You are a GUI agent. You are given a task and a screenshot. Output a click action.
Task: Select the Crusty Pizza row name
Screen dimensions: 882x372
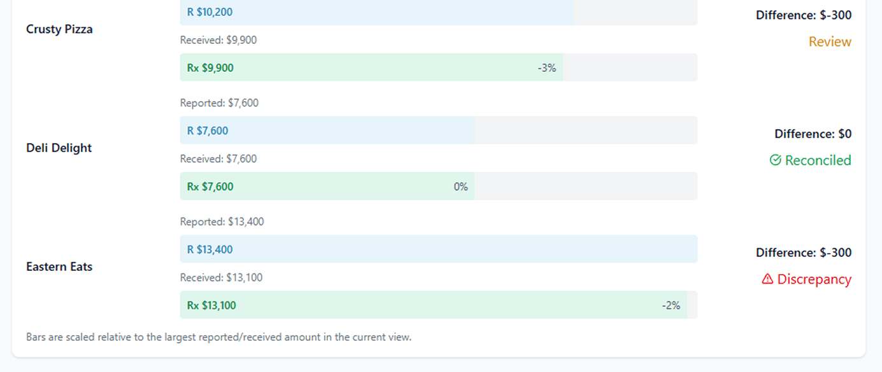[59, 29]
